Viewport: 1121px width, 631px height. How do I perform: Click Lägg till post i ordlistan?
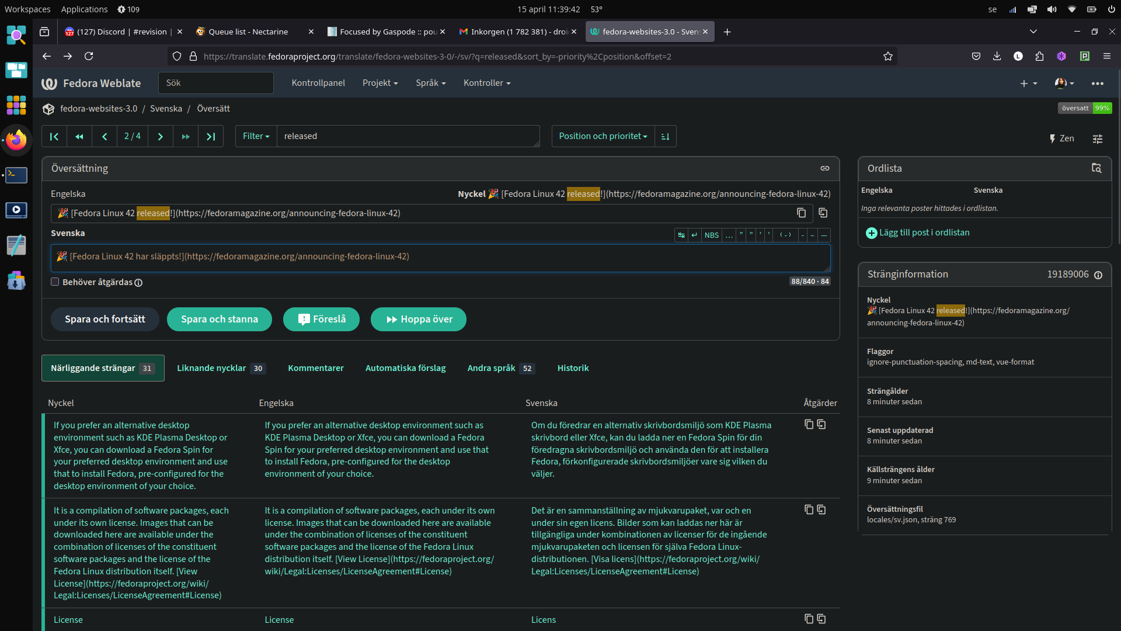pyautogui.click(x=918, y=233)
